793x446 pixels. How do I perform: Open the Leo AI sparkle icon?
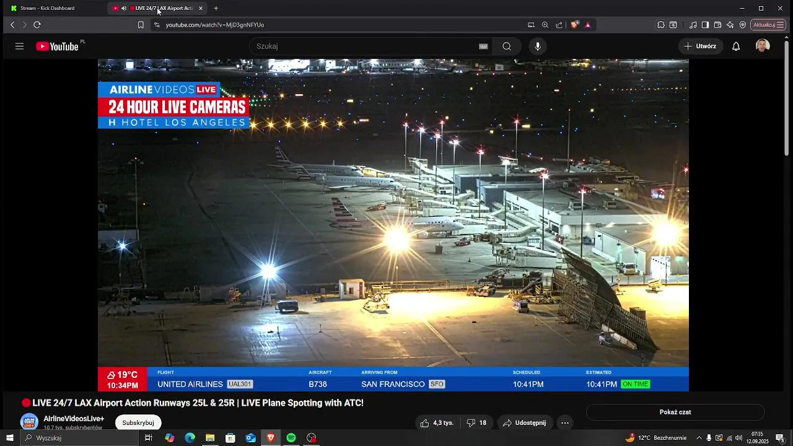point(730,25)
